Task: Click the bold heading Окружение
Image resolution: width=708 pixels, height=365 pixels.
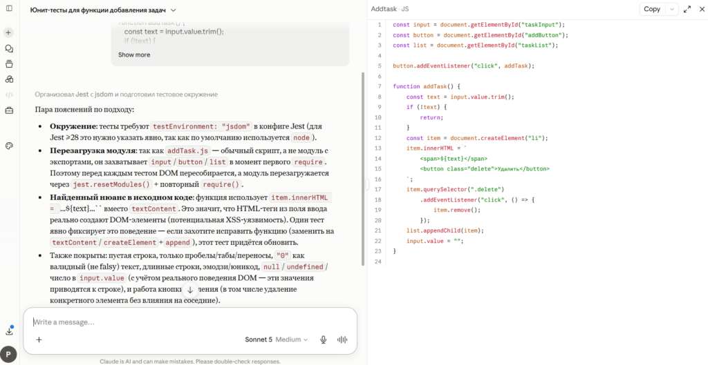Action: click(x=73, y=126)
